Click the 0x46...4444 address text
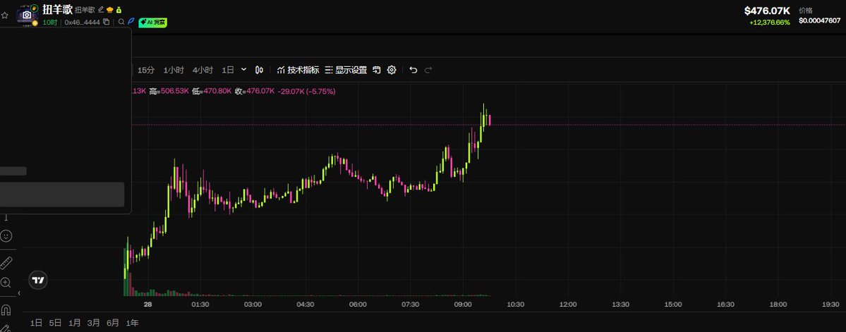 coord(83,22)
